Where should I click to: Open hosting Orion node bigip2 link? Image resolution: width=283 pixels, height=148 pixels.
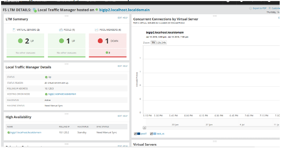coord(62,94)
